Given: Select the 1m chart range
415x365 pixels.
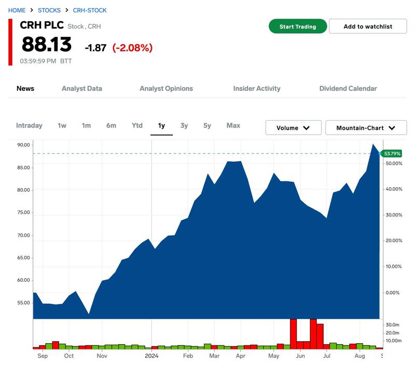Looking at the screenshot, I should pyautogui.click(x=86, y=125).
